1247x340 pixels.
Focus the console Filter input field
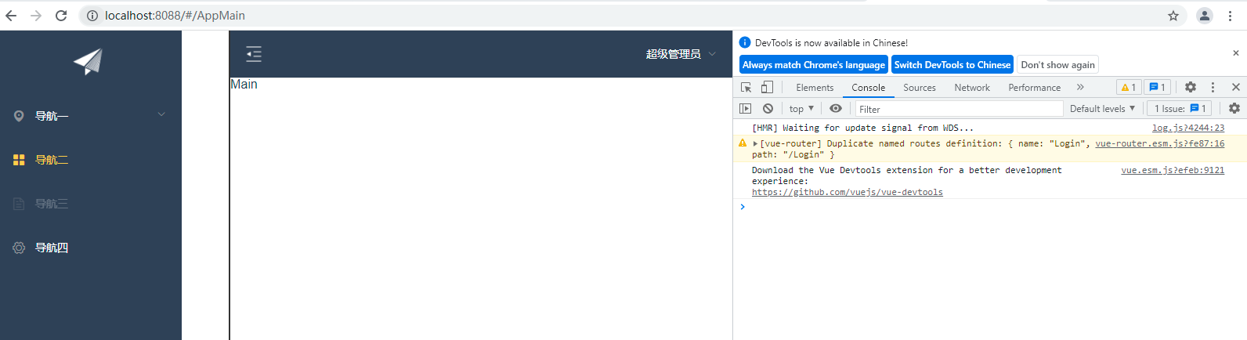959,109
